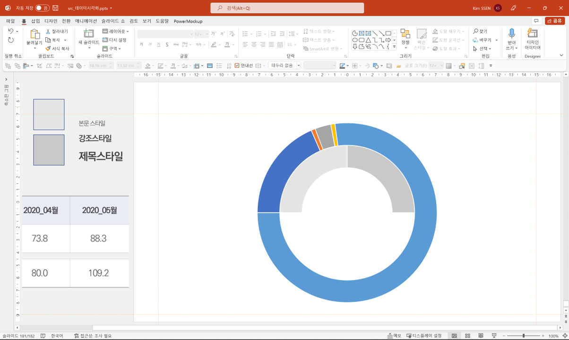Click the large blue donut chart ring
This screenshot has width=569, height=340.
click(x=347, y=292)
